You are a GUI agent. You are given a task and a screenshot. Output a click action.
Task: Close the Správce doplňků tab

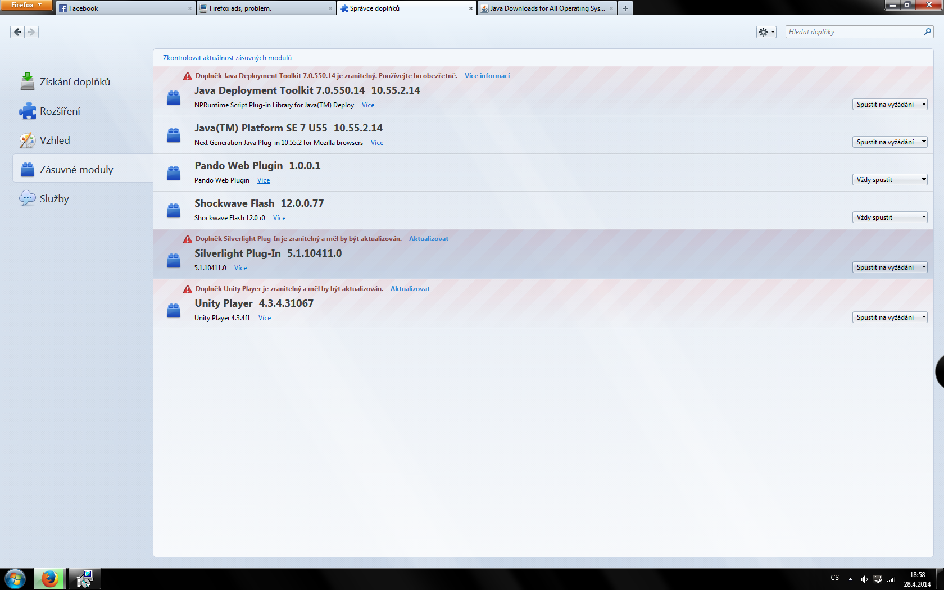[x=470, y=8]
